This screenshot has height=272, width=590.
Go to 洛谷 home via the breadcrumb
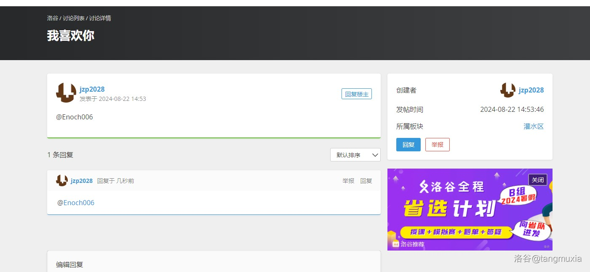click(x=53, y=18)
